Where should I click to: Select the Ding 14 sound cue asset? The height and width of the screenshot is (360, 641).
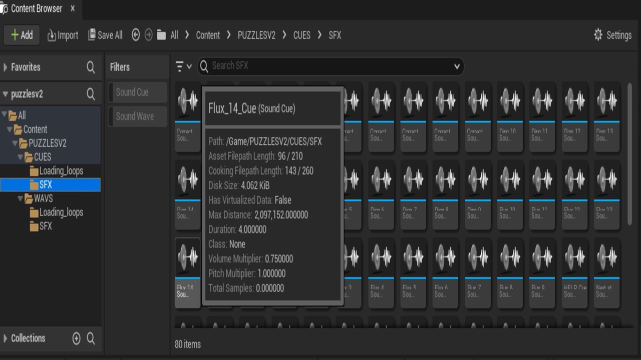187,195
